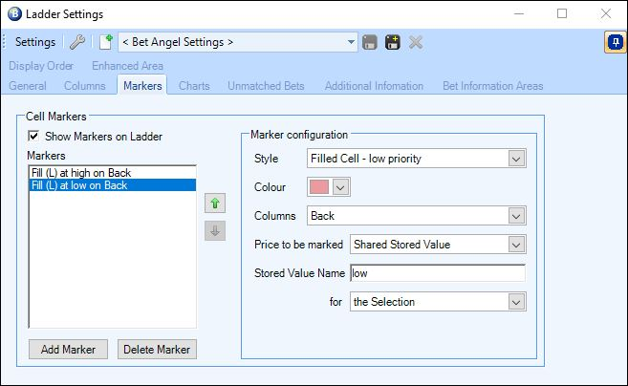Click the Delete Marker button
Viewport: 628px width, 386px height.
coord(157,349)
